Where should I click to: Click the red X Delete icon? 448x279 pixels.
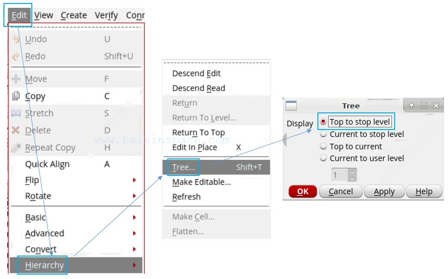pos(16,130)
